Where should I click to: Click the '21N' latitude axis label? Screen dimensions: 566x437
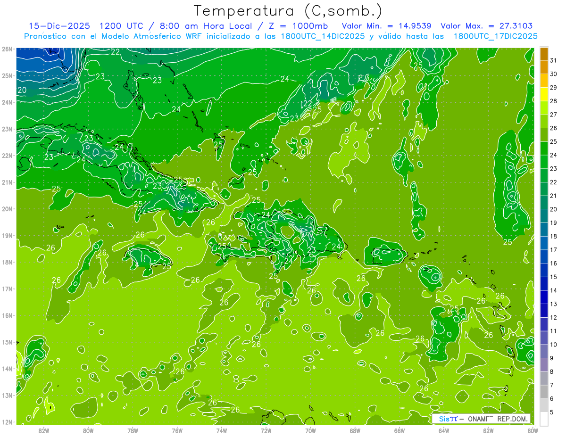(7, 182)
